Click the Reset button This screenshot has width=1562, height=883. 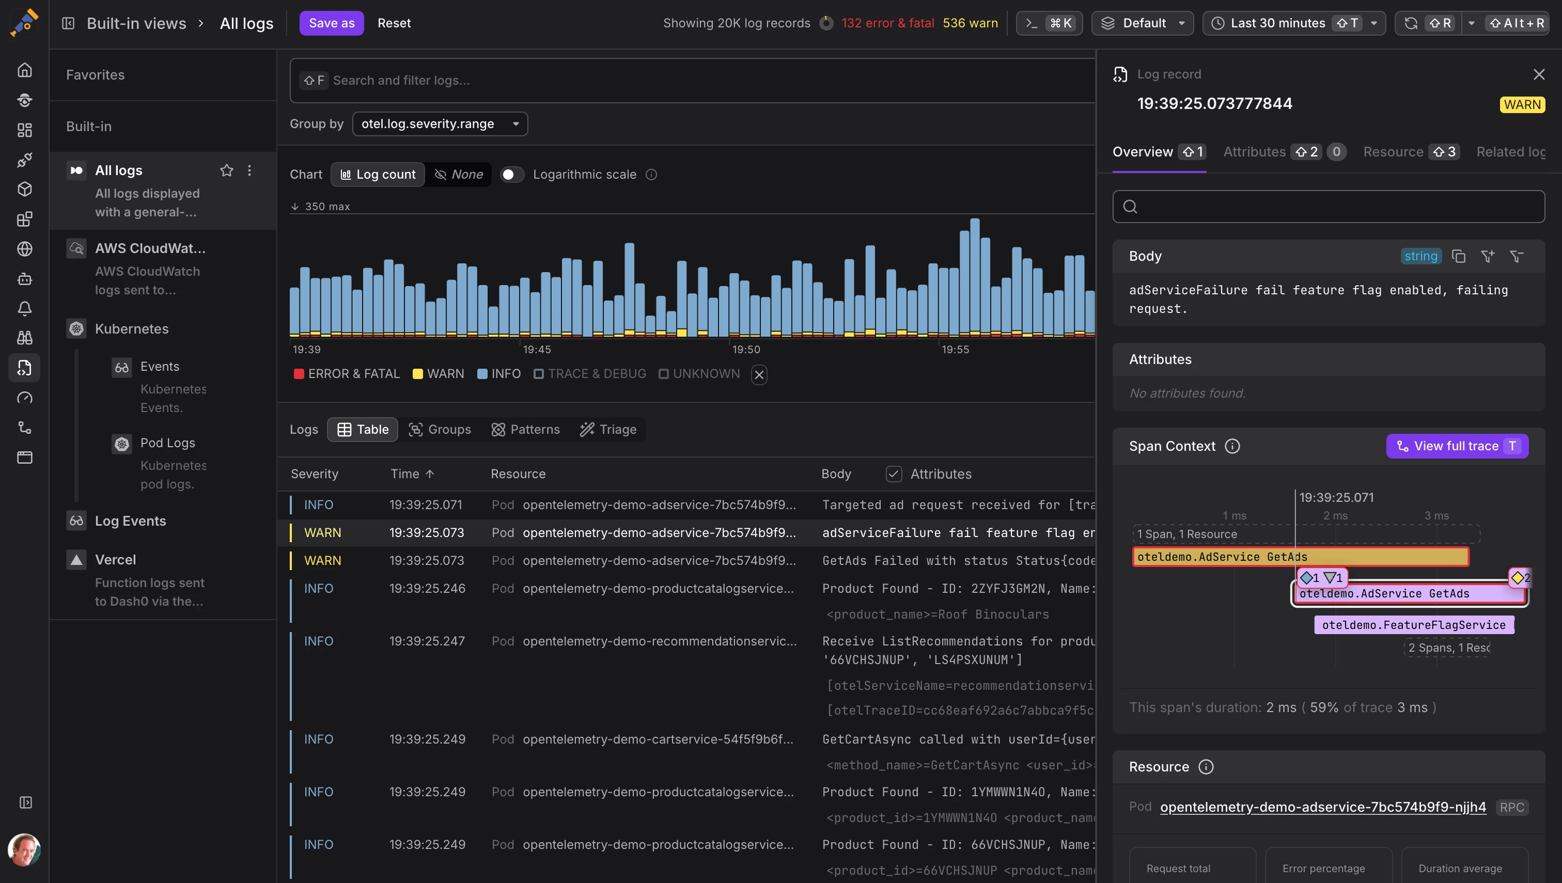click(x=394, y=23)
